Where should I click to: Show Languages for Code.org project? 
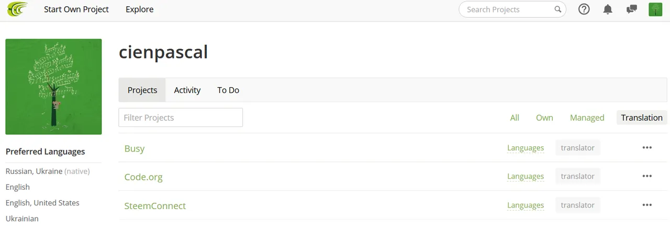[x=526, y=177]
